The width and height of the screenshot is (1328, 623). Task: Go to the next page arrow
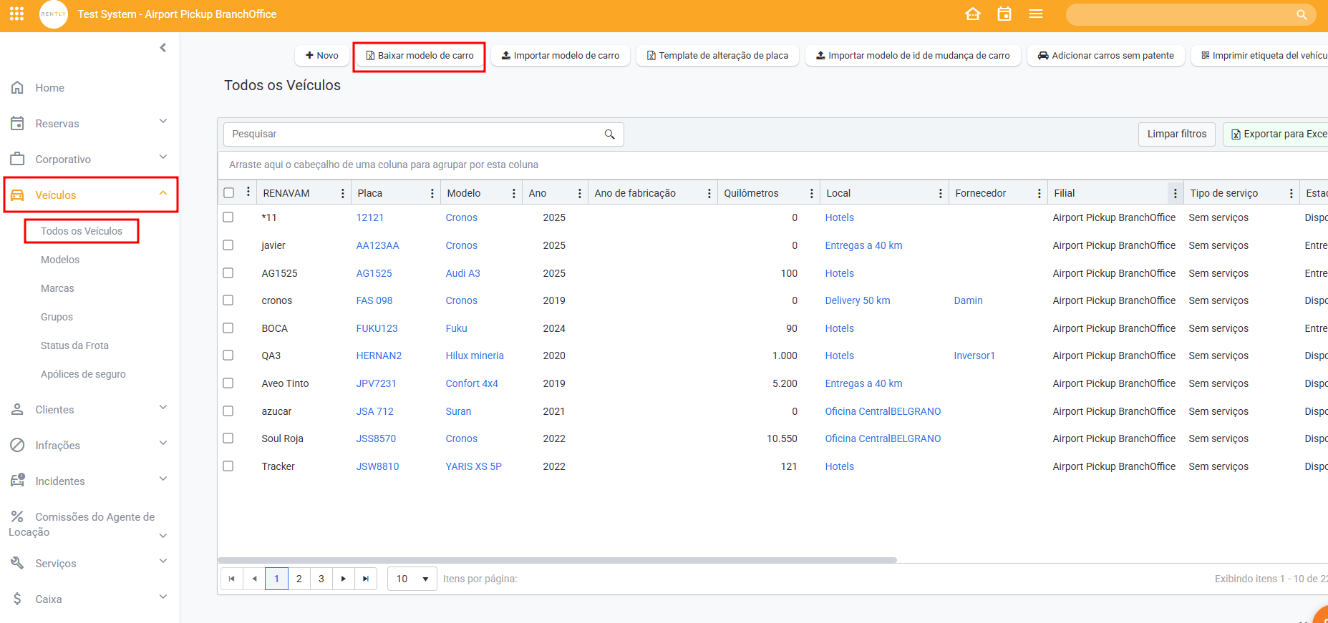coord(344,579)
